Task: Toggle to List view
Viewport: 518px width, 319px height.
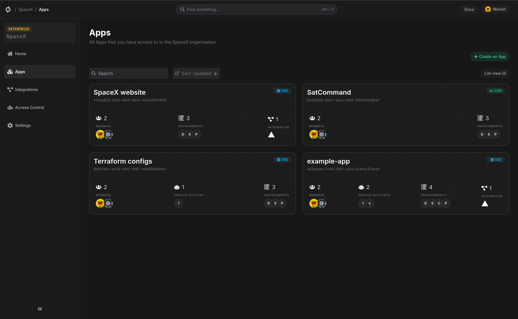Action: point(495,73)
